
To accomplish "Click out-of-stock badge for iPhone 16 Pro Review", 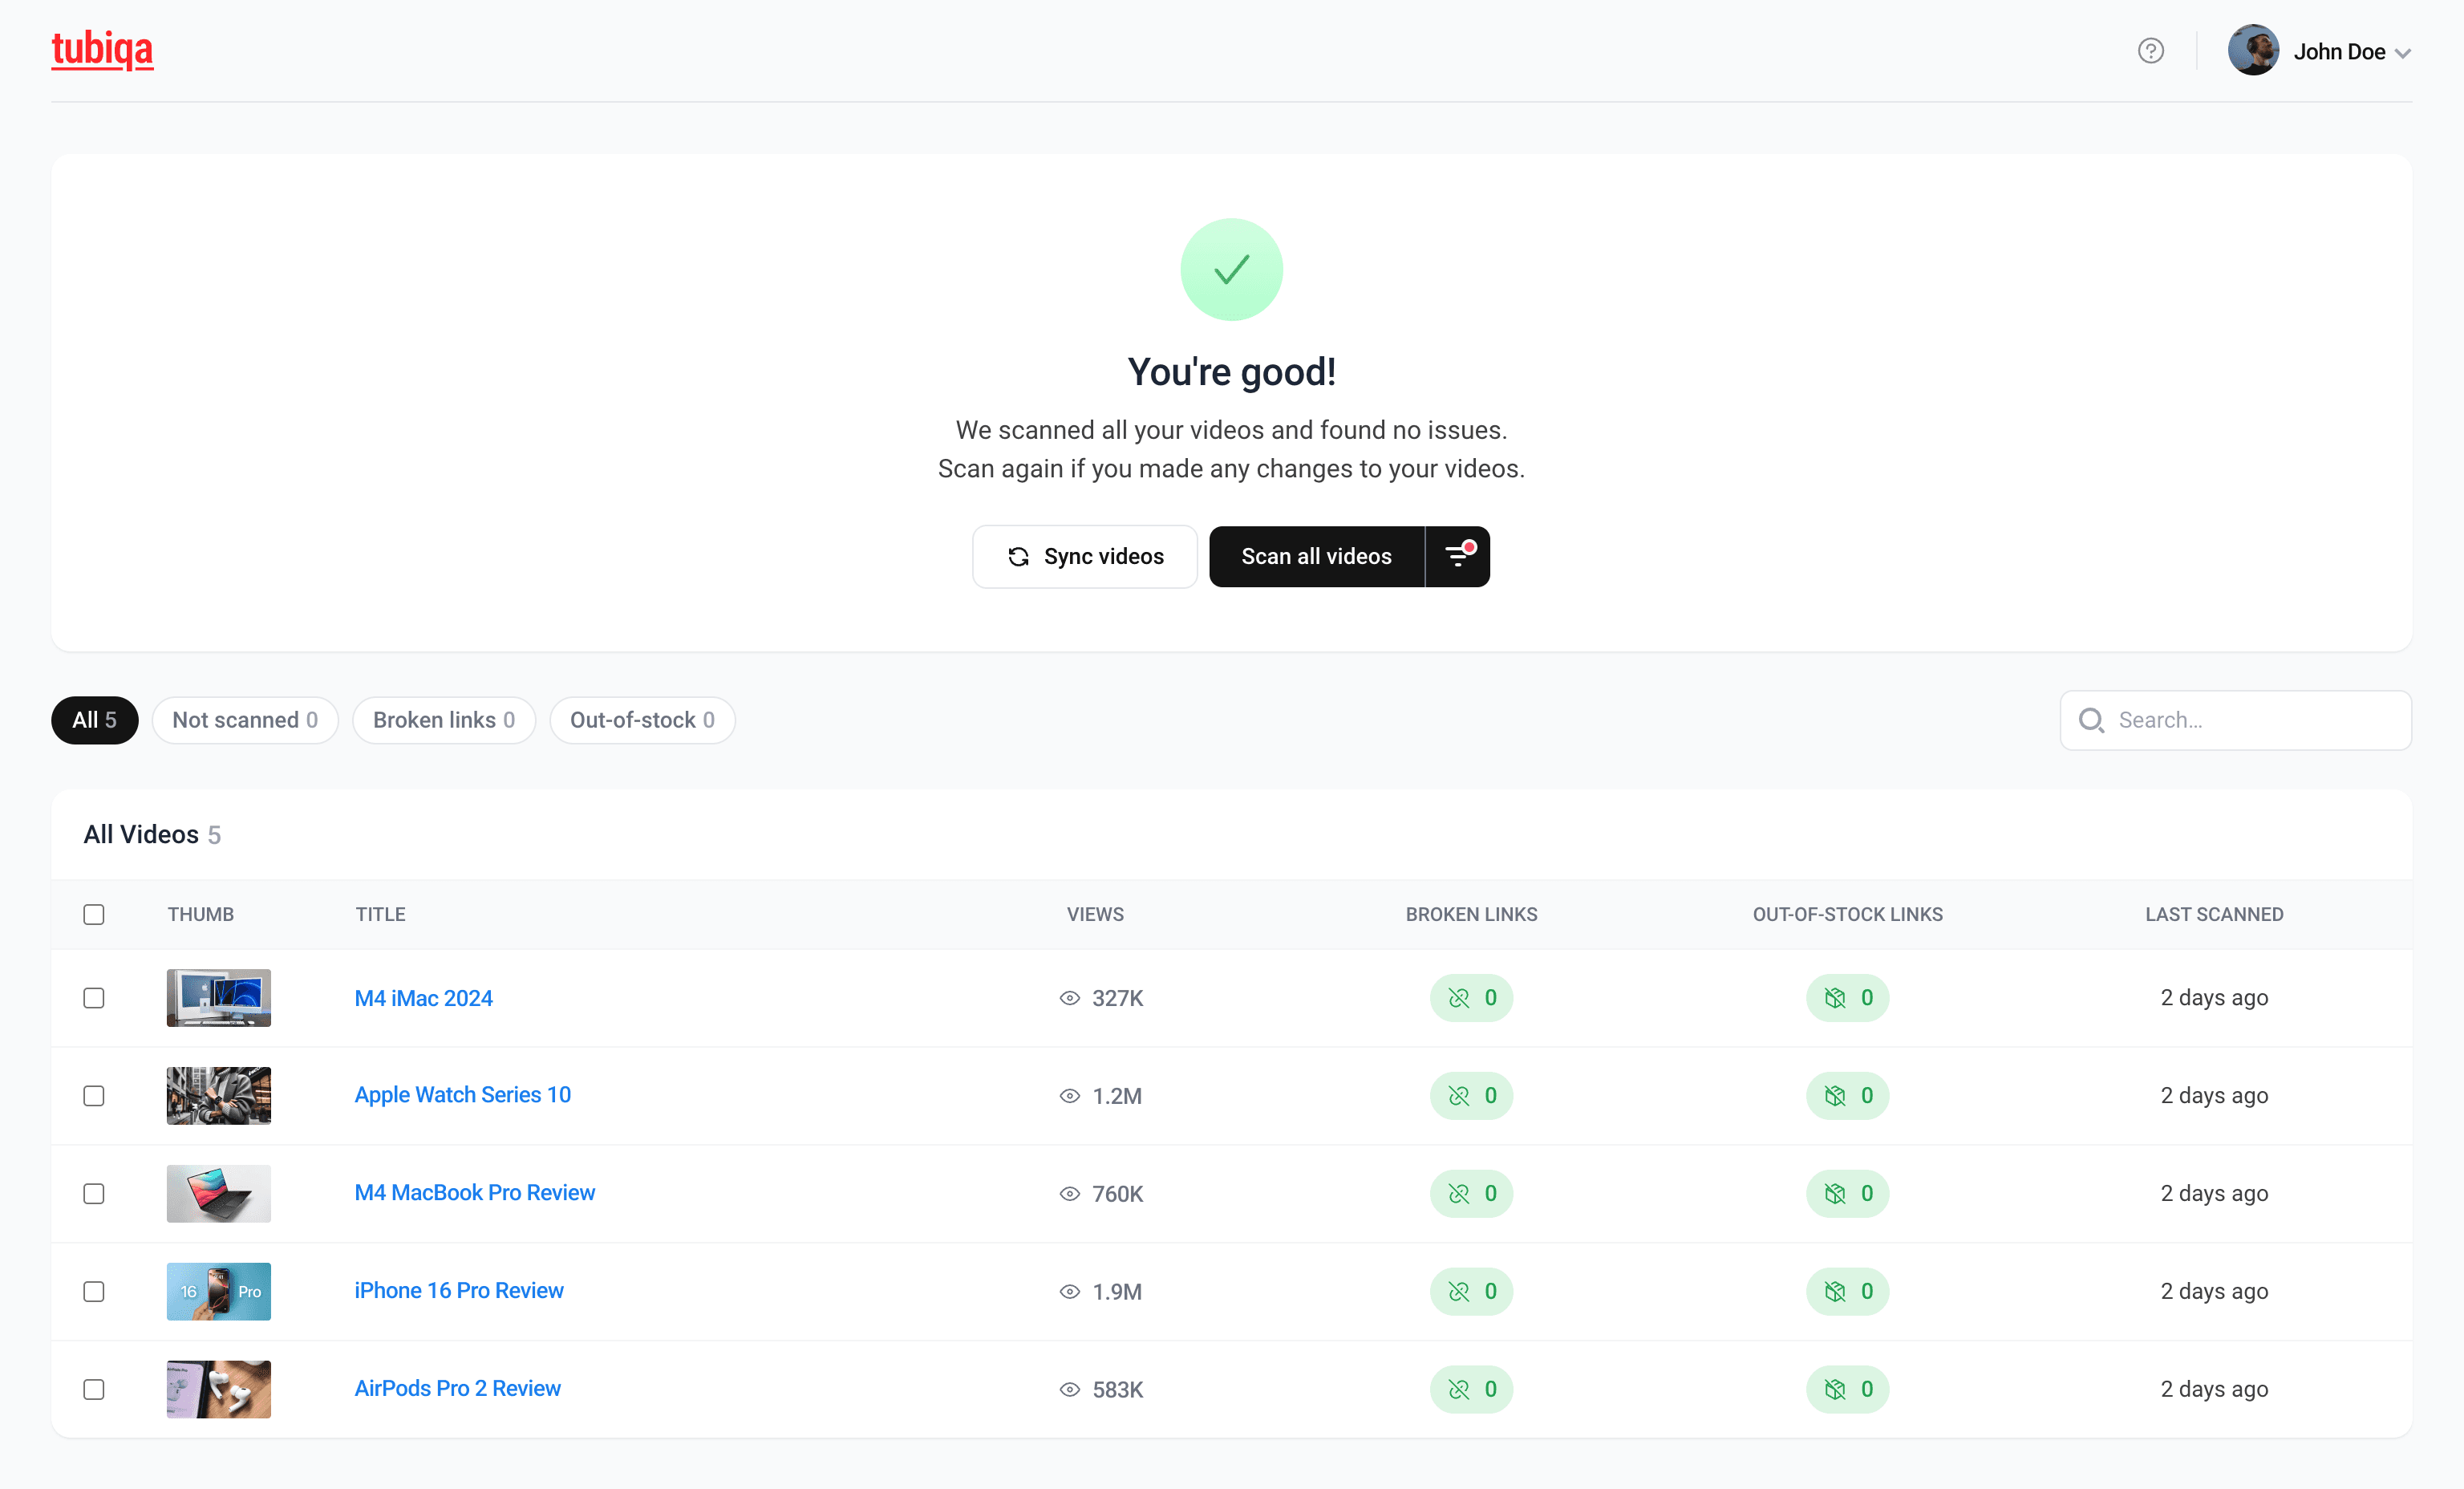I will [x=1848, y=1292].
